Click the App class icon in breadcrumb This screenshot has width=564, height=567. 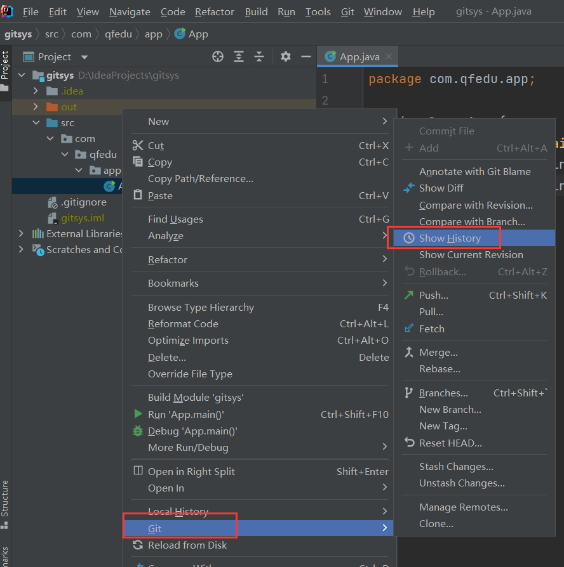click(x=180, y=34)
